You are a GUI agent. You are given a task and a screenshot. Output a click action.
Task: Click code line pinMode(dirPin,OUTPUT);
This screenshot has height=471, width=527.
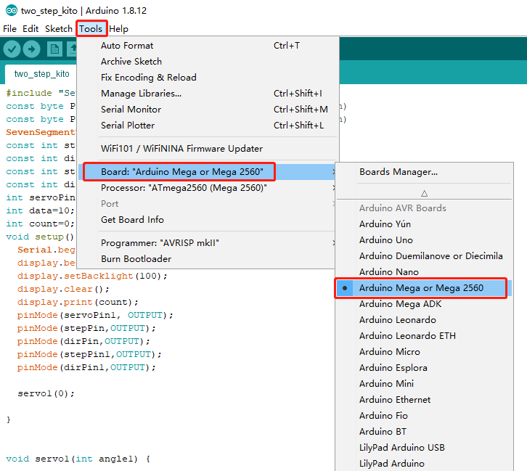click(x=83, y=342)
